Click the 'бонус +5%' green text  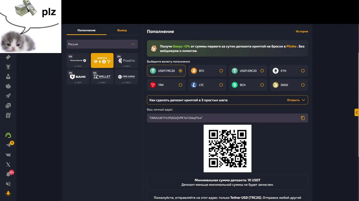pyautogui.click(x=181, y=46)
